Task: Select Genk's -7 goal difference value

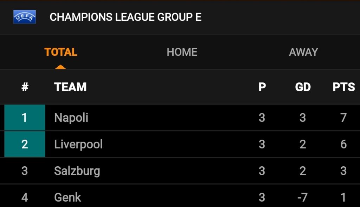Action: click(x=302, y=198)
